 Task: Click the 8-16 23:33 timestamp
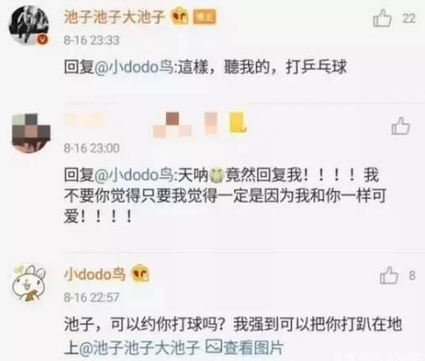pyautogui.click(x=91, y=40)
